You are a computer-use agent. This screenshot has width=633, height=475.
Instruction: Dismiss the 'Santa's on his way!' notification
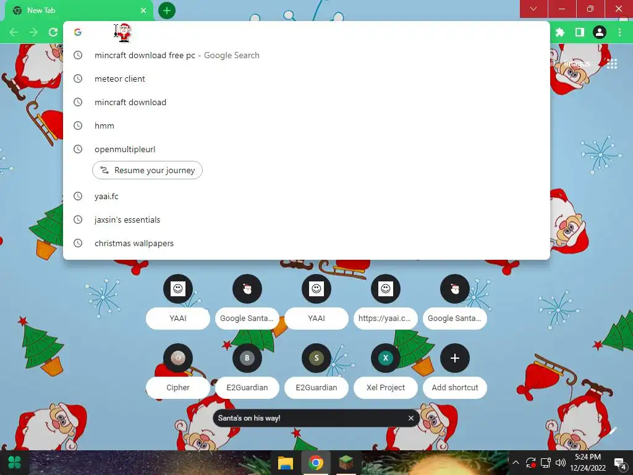[411, 418]
